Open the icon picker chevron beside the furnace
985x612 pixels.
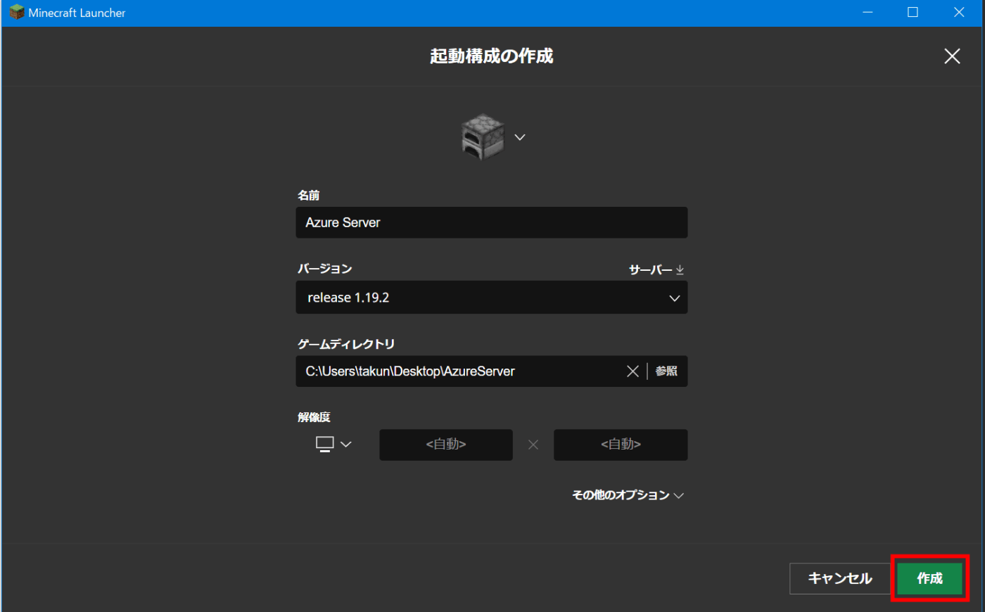pyautogui.click(x=520, y=137)
